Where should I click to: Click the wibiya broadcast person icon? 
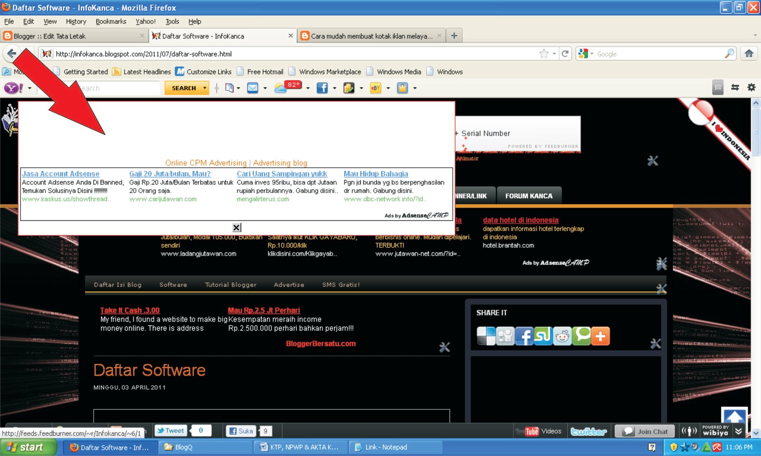[689, 431]
